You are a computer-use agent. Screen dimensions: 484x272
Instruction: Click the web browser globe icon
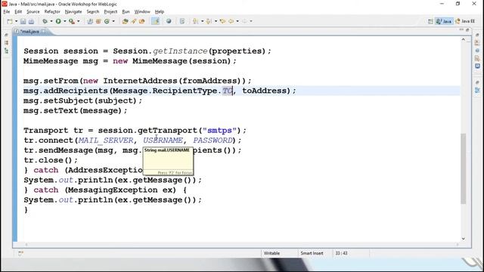[169, 21]
